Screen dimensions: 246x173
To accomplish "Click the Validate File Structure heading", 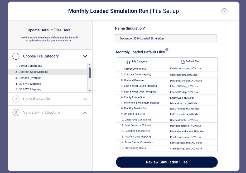I will (x=41, y=112).
